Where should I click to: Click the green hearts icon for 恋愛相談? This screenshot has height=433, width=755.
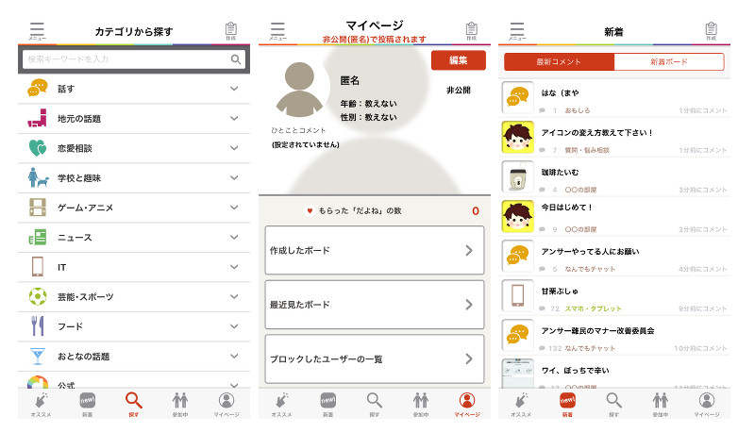point(38,148)
